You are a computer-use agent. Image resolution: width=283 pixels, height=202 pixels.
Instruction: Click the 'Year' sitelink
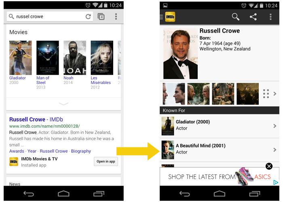tap(32, 151)
